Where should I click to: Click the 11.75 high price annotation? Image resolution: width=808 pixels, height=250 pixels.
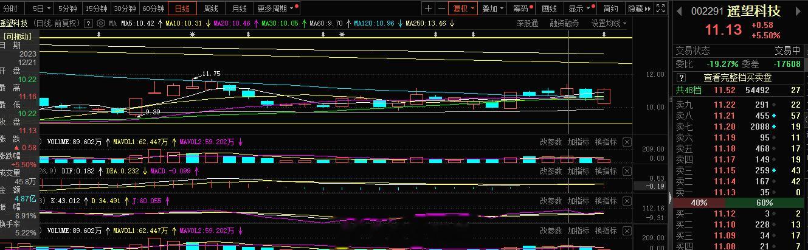pos(211,74)
